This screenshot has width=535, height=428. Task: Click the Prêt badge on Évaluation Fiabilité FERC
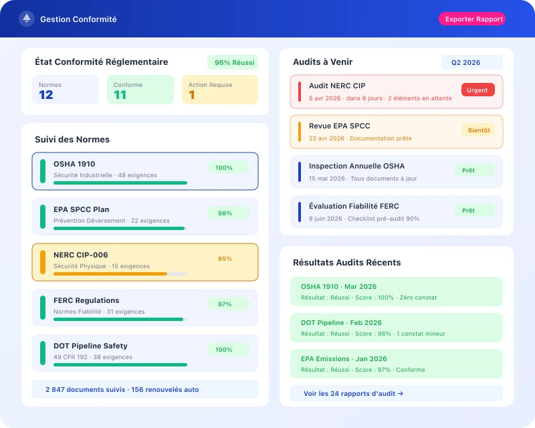click(x=475, y=210)
